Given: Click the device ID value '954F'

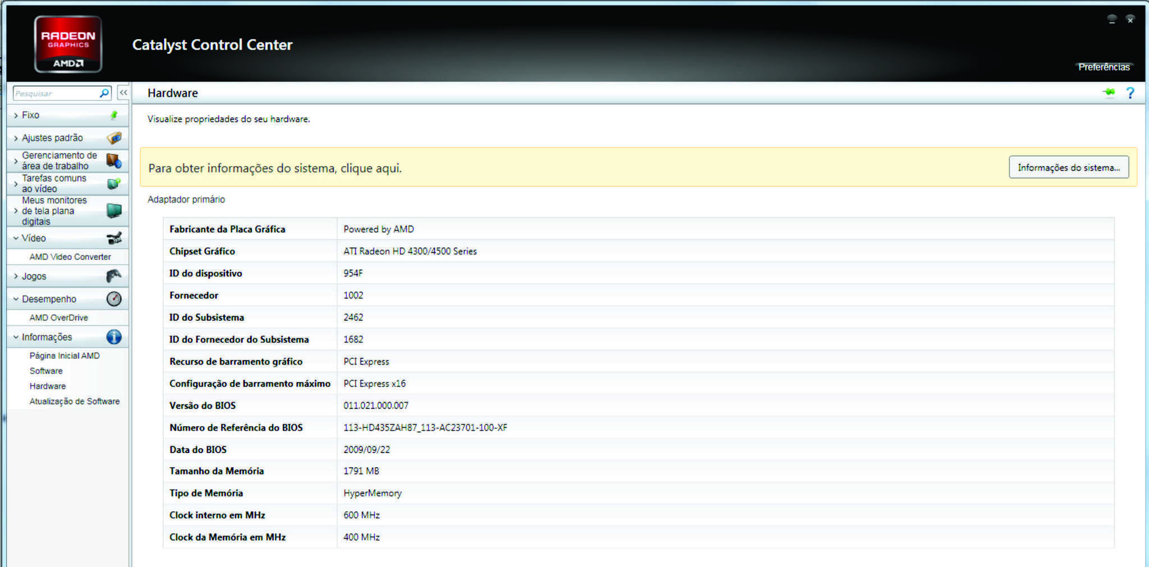Looking at the screenshot, I should click(353, 273).
